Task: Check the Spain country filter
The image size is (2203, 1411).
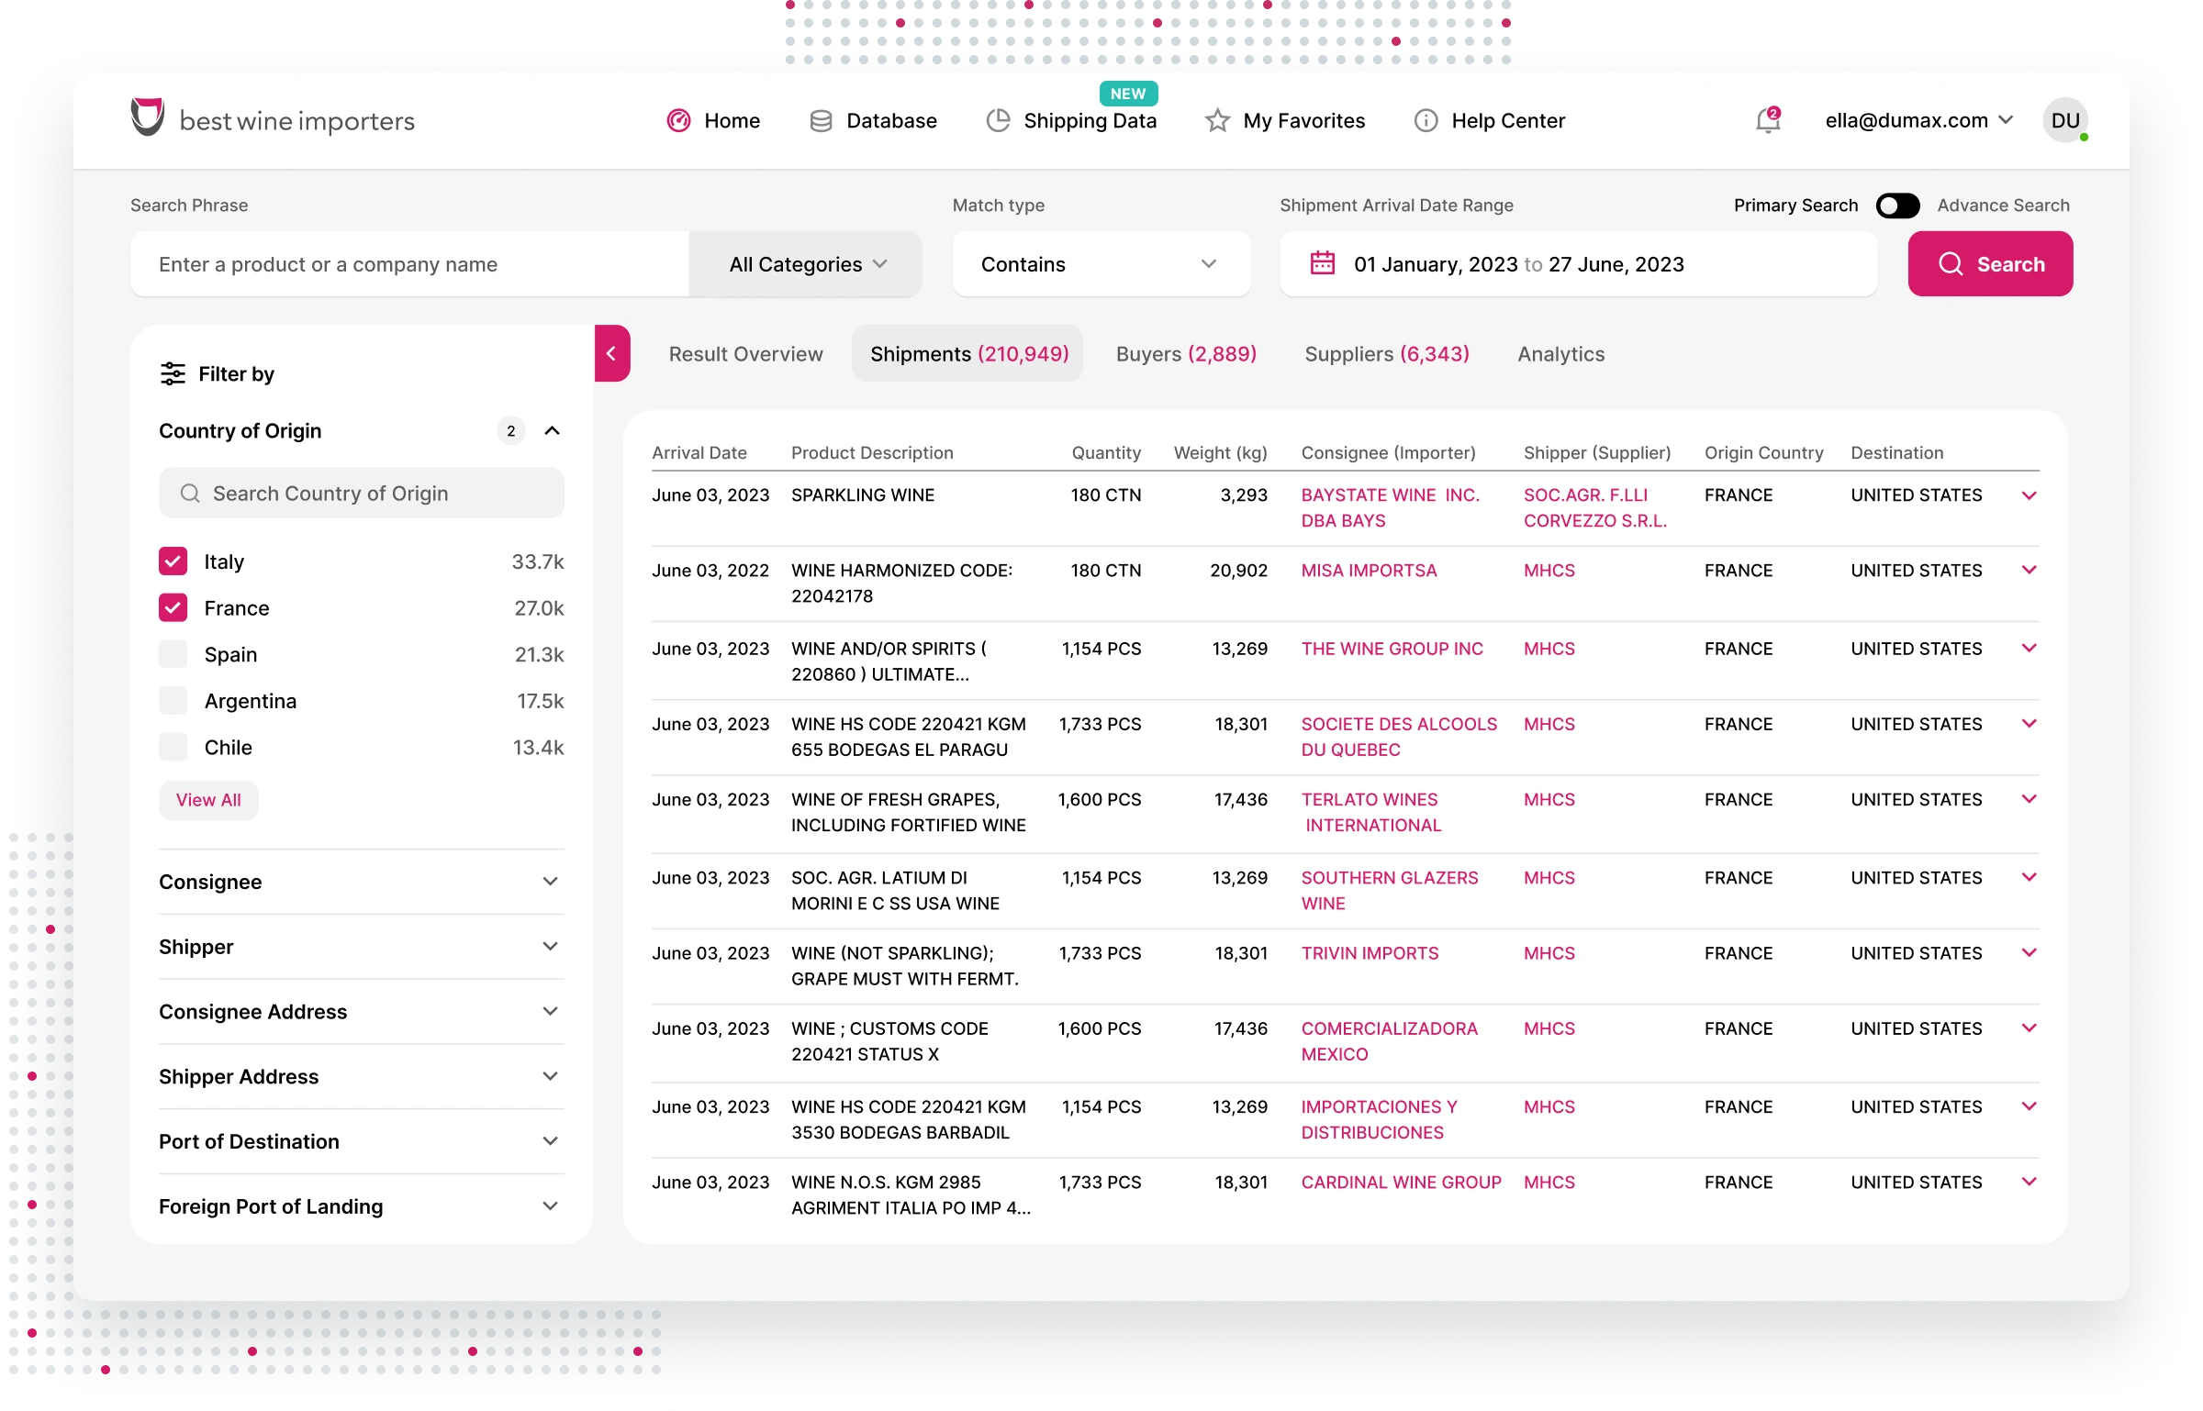Action: tap(173, 654)
